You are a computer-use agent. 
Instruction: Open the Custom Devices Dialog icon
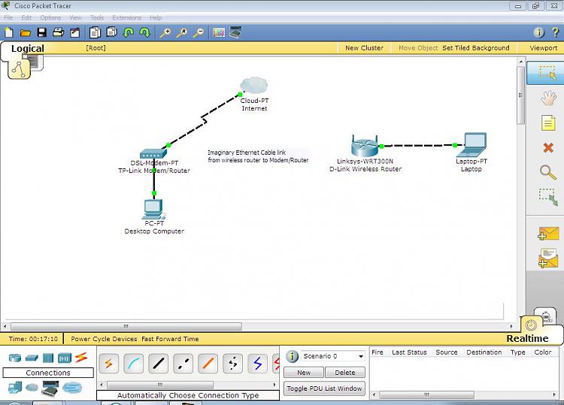235,32
